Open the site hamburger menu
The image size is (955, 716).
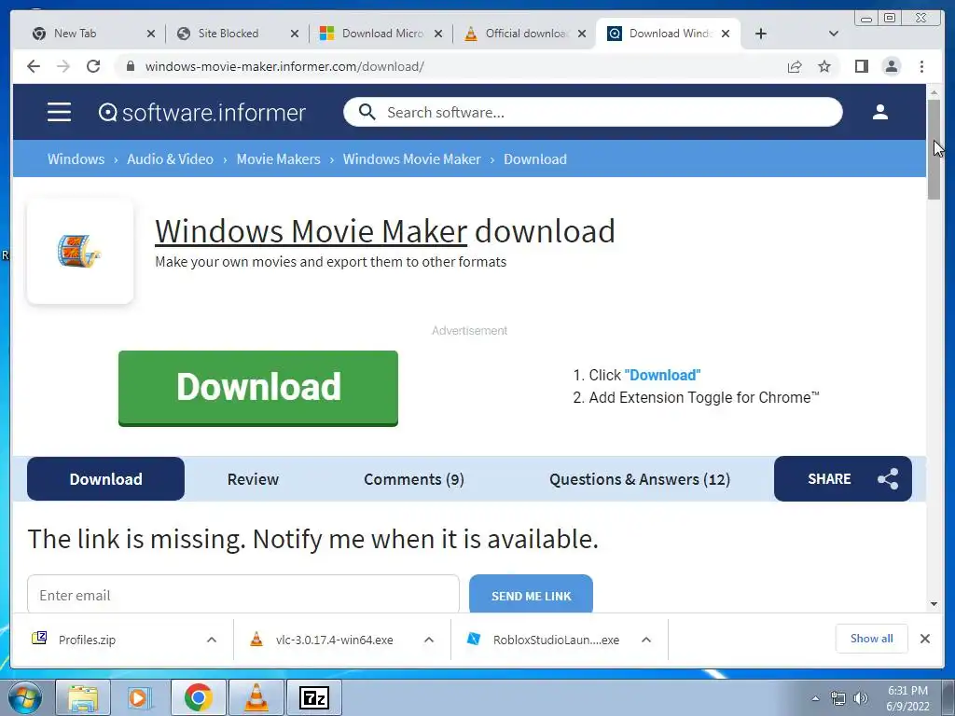pos(59,112)
